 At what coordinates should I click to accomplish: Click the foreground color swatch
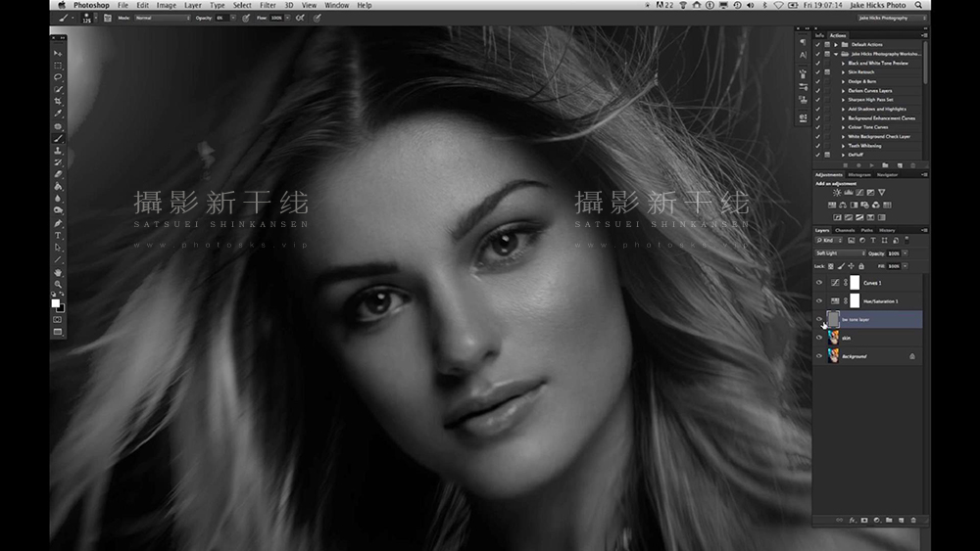tap(55, 303)
